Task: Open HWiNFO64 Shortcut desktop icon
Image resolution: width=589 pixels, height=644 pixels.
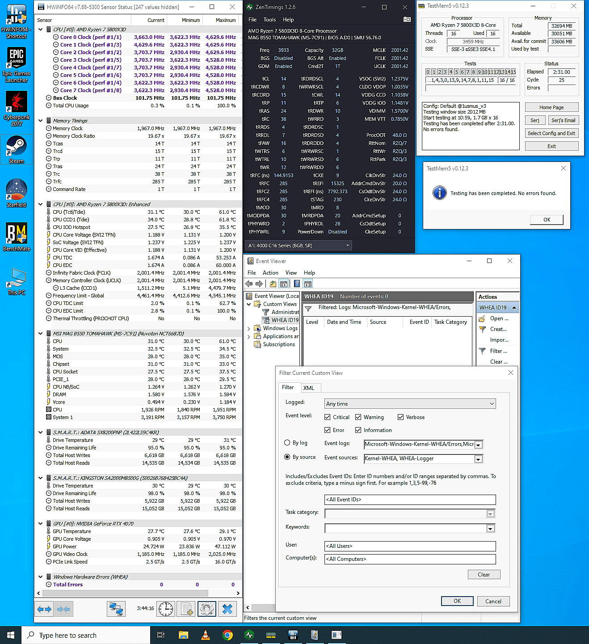Action: (17, 21)
